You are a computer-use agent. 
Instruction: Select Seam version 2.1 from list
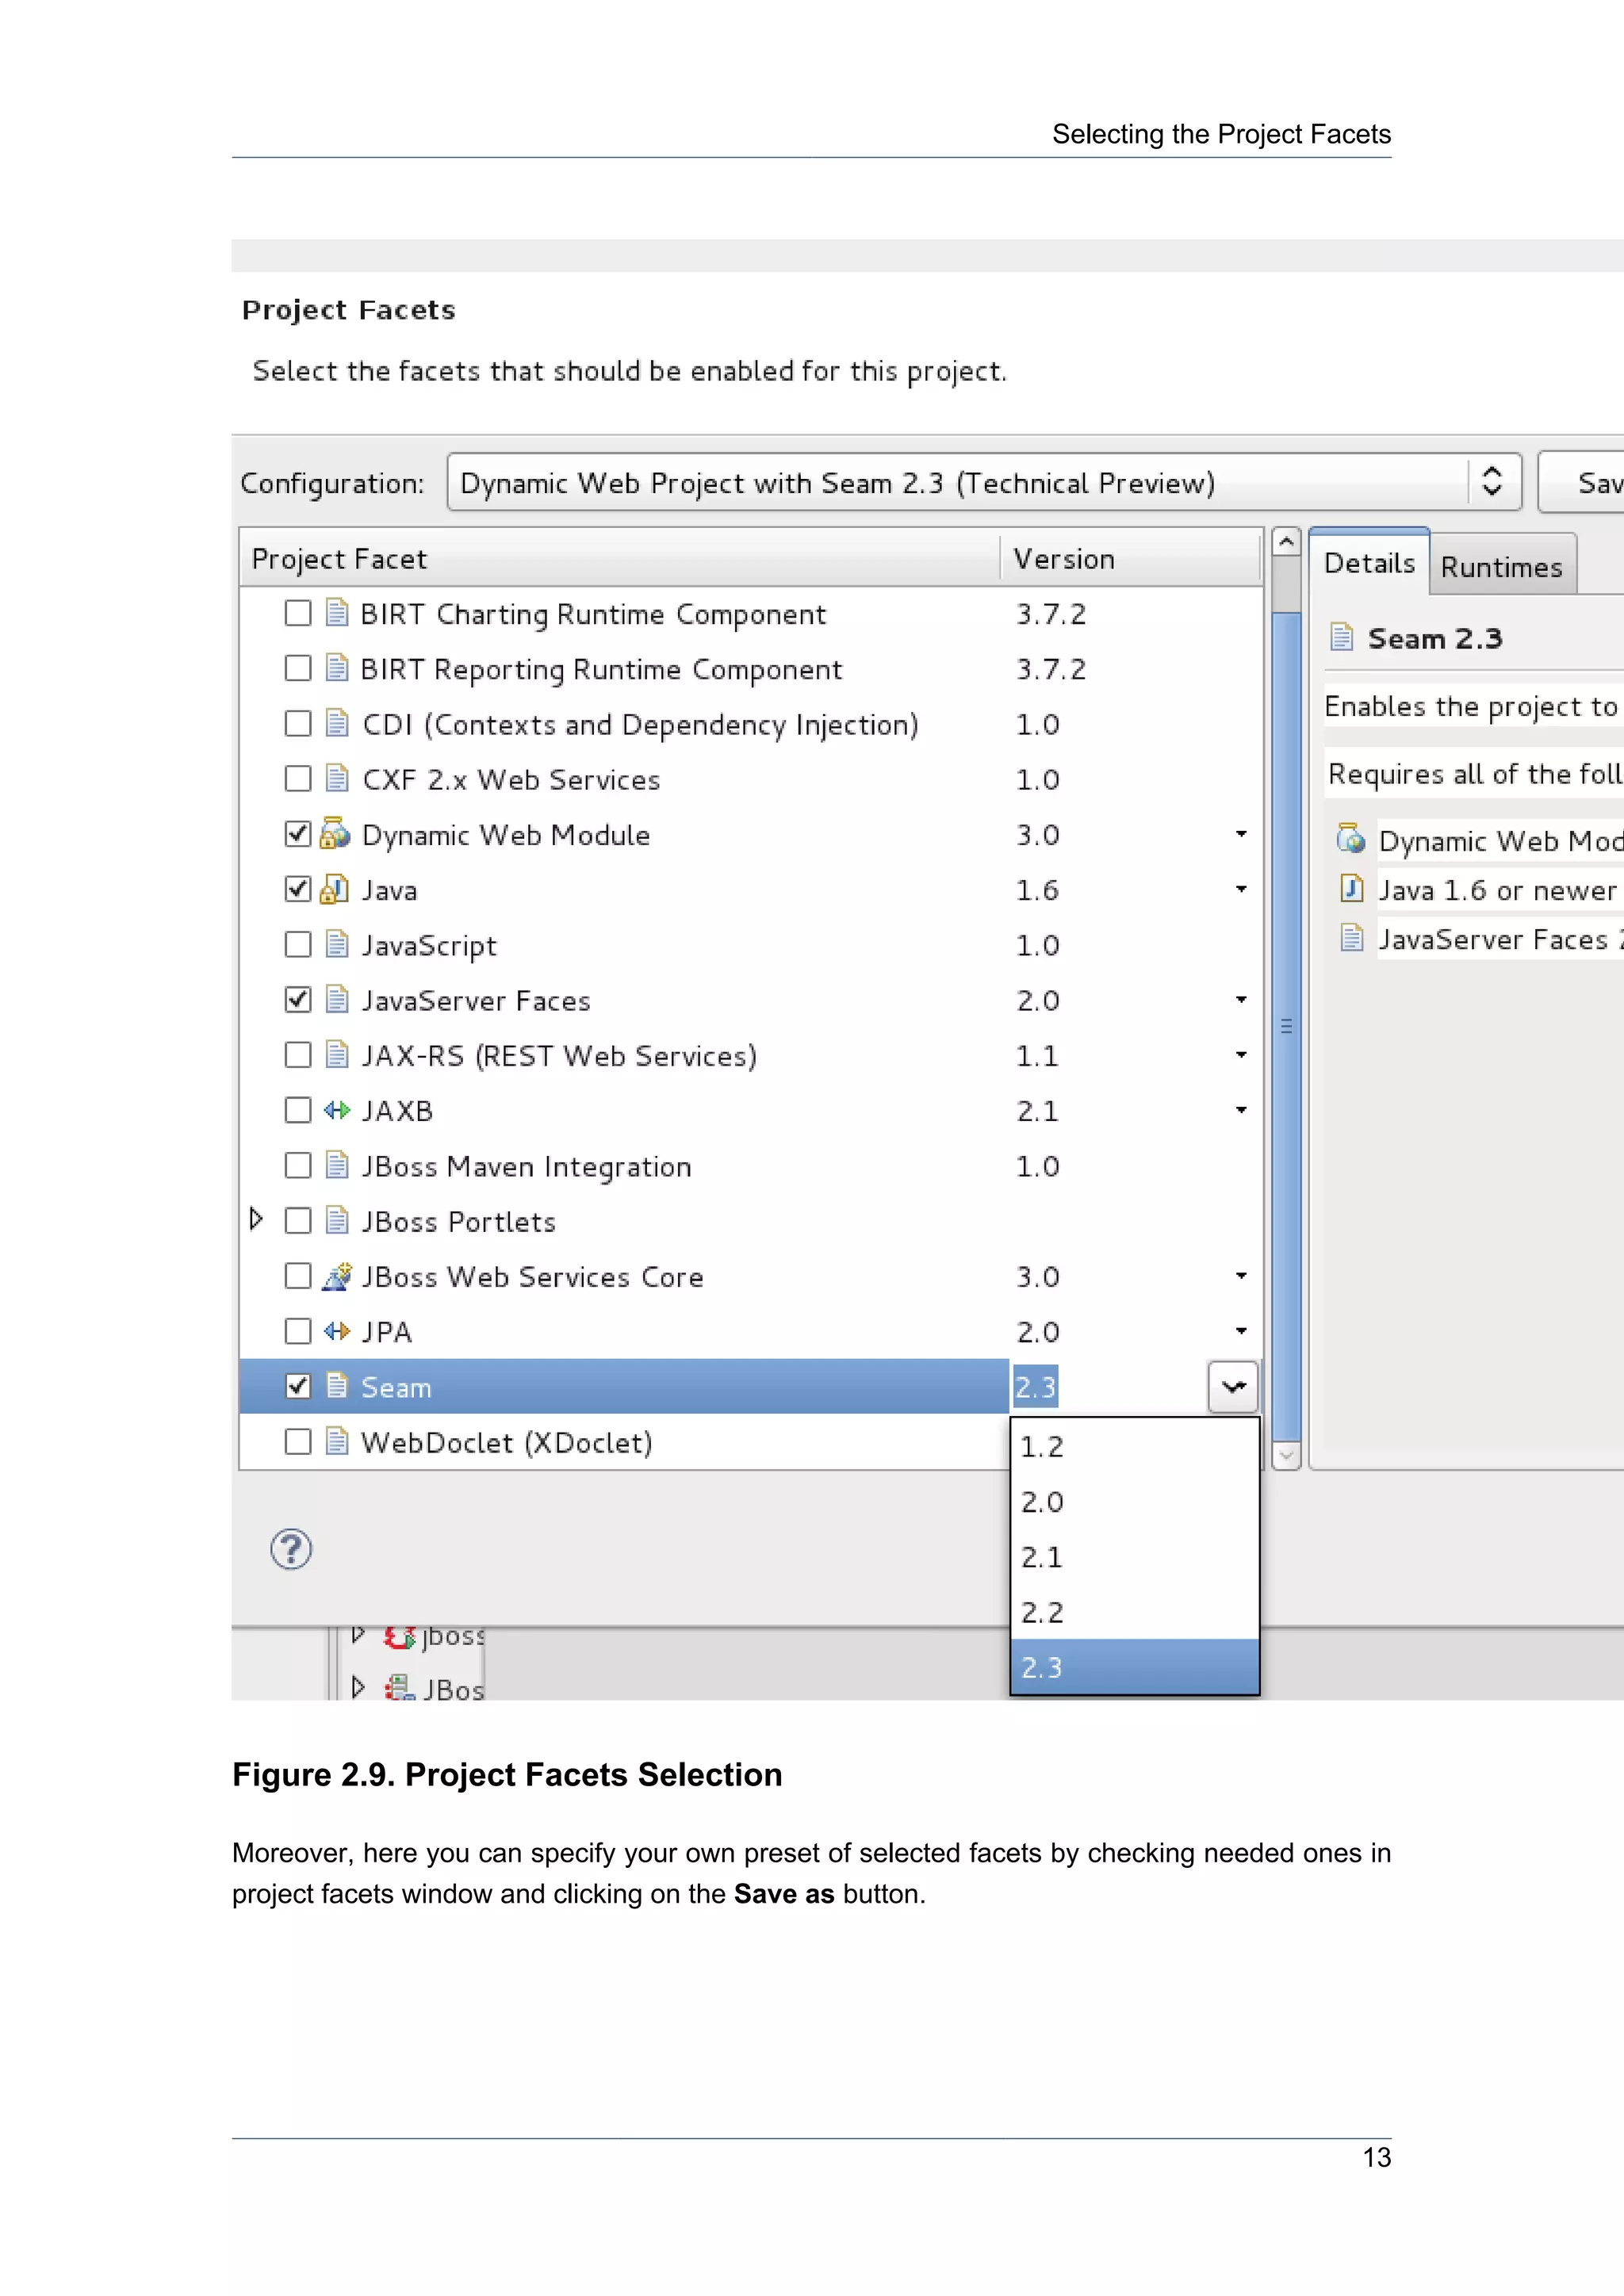point(1134,1557)
